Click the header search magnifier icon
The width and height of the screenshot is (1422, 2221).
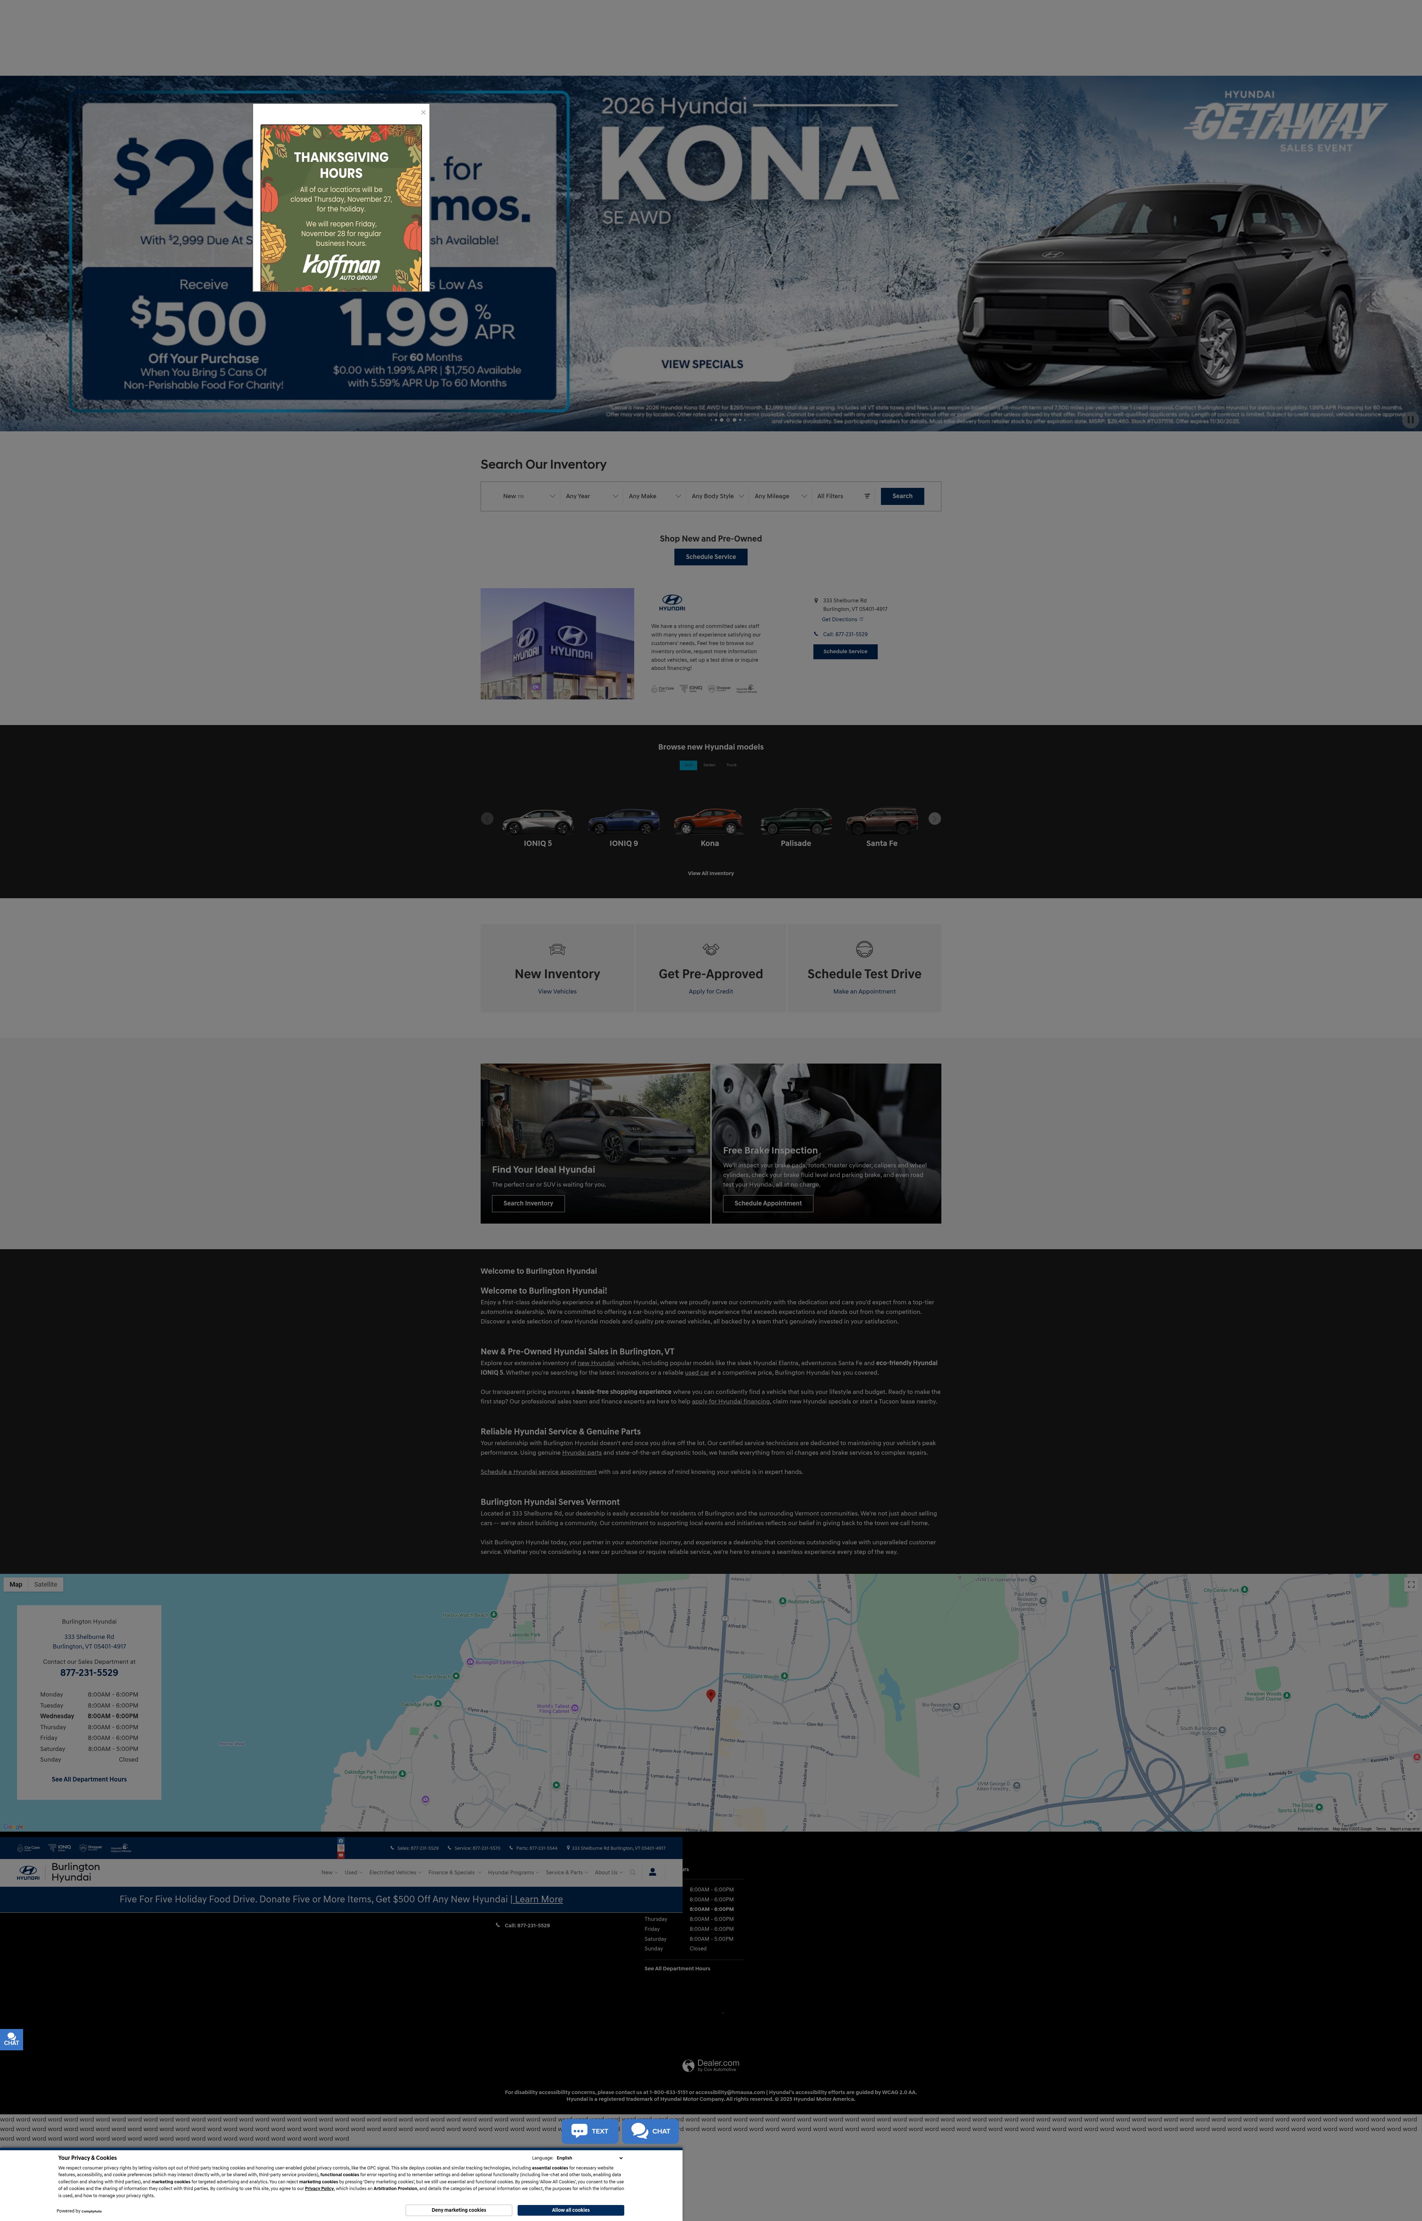pos(632,1873)
